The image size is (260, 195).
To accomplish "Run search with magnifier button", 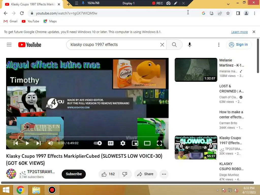I will [174, 45].
